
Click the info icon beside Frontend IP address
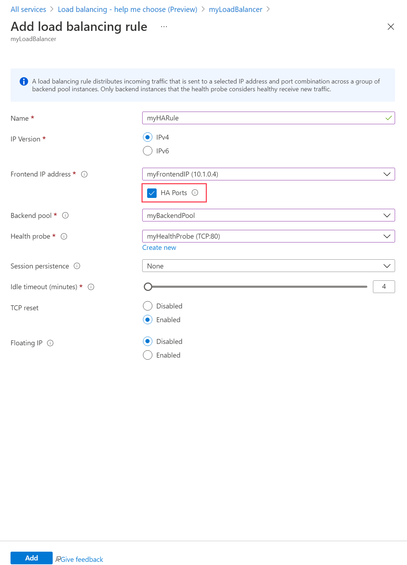[x=84, y=174]
